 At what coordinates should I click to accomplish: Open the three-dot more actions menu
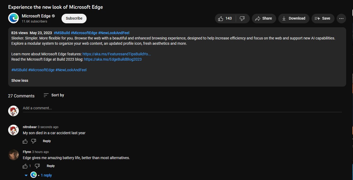click(x=341, y=19)
